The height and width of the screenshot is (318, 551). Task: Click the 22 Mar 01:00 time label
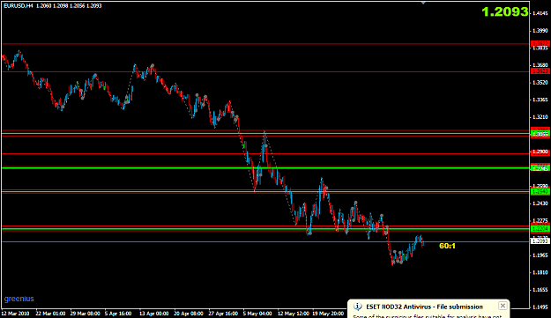pos(50,314)
